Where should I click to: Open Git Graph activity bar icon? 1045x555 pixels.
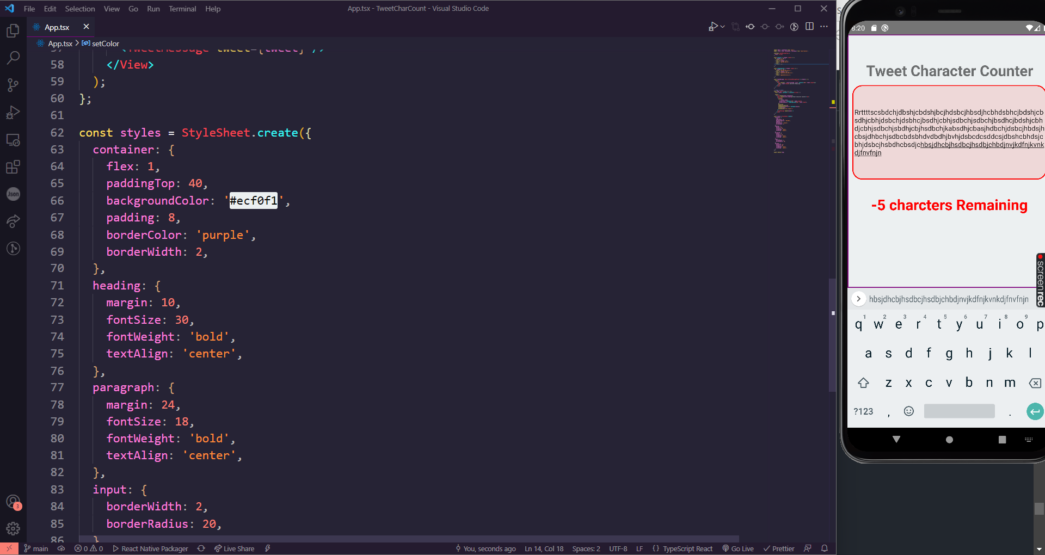click(13, 248)
